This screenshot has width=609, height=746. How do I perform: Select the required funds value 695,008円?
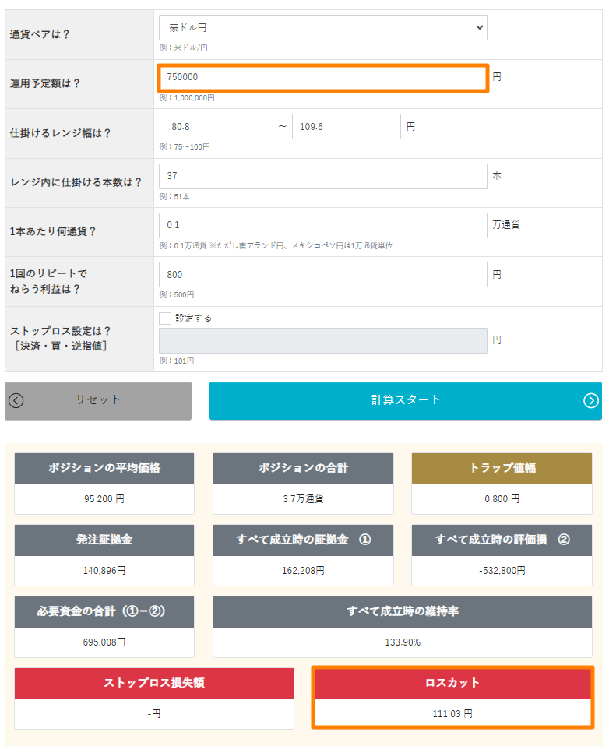104,642
